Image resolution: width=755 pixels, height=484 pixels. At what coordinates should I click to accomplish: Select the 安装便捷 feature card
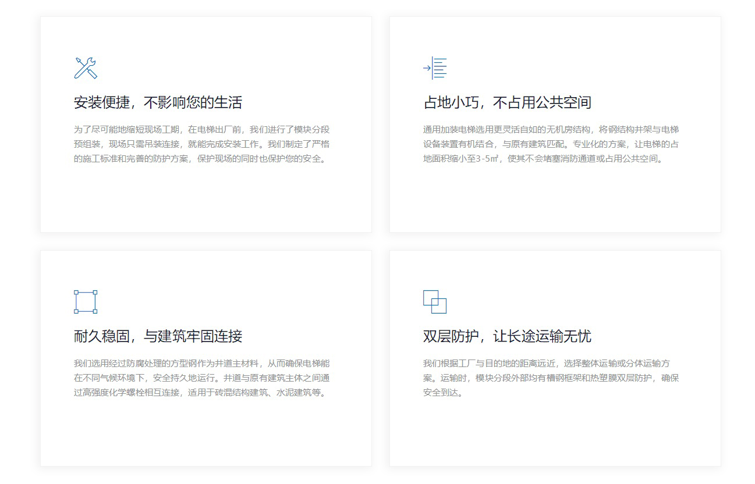click(205, 124)
